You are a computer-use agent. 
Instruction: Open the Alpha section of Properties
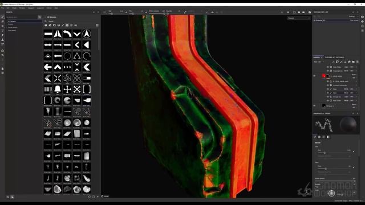click(319, 137)
